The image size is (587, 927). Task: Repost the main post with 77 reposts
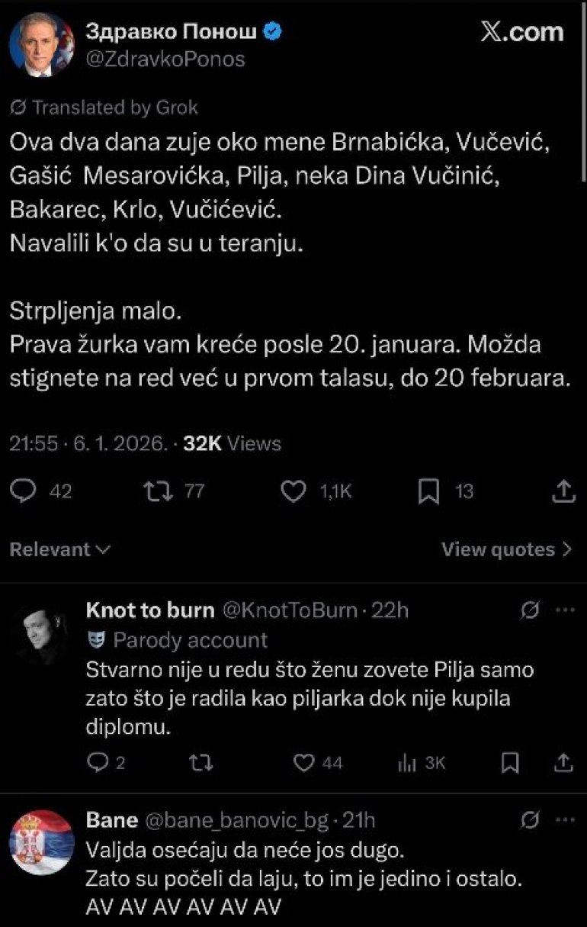pos(156,492)
